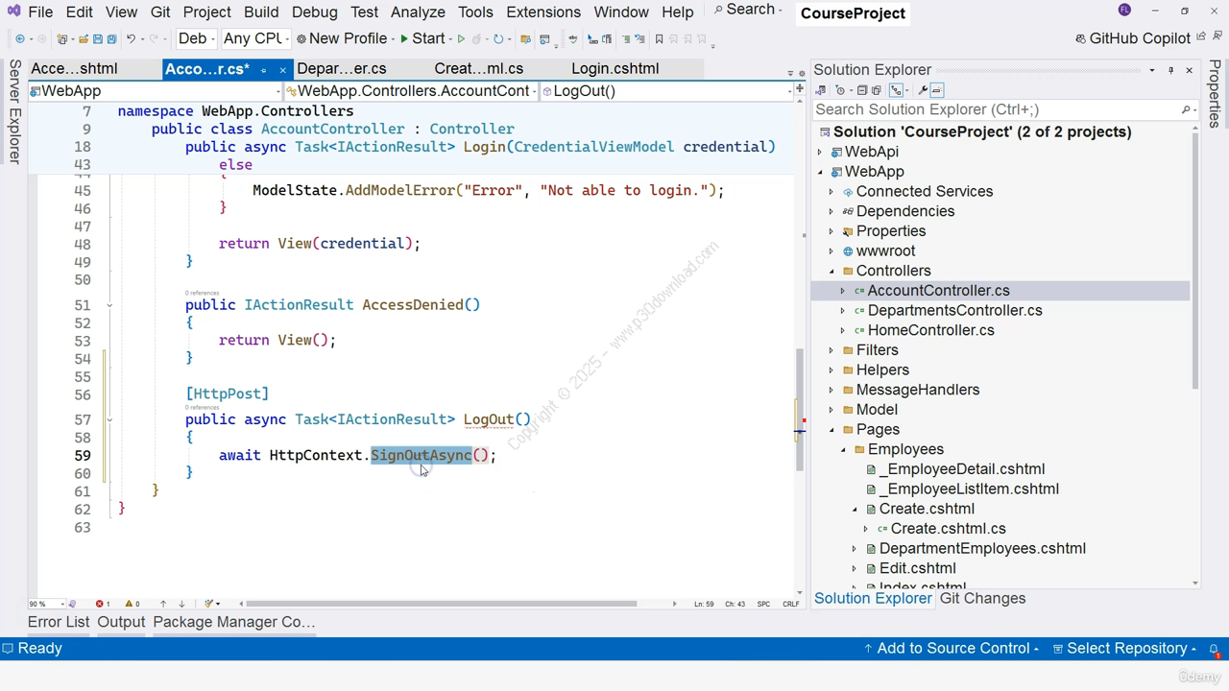Click the Save icon in the toolbar
1229x691 pixels.
point(97,39)
